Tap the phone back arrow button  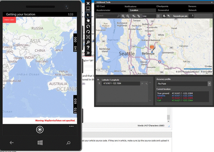pos(12,142)
